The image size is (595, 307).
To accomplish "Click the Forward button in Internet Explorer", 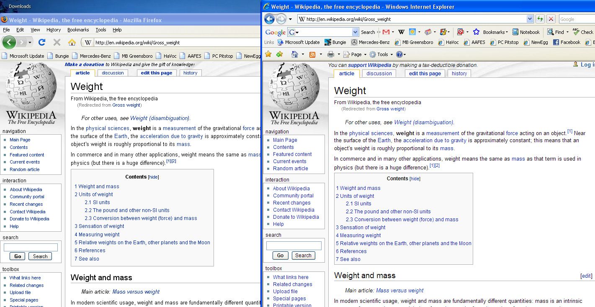I will 281,19.
